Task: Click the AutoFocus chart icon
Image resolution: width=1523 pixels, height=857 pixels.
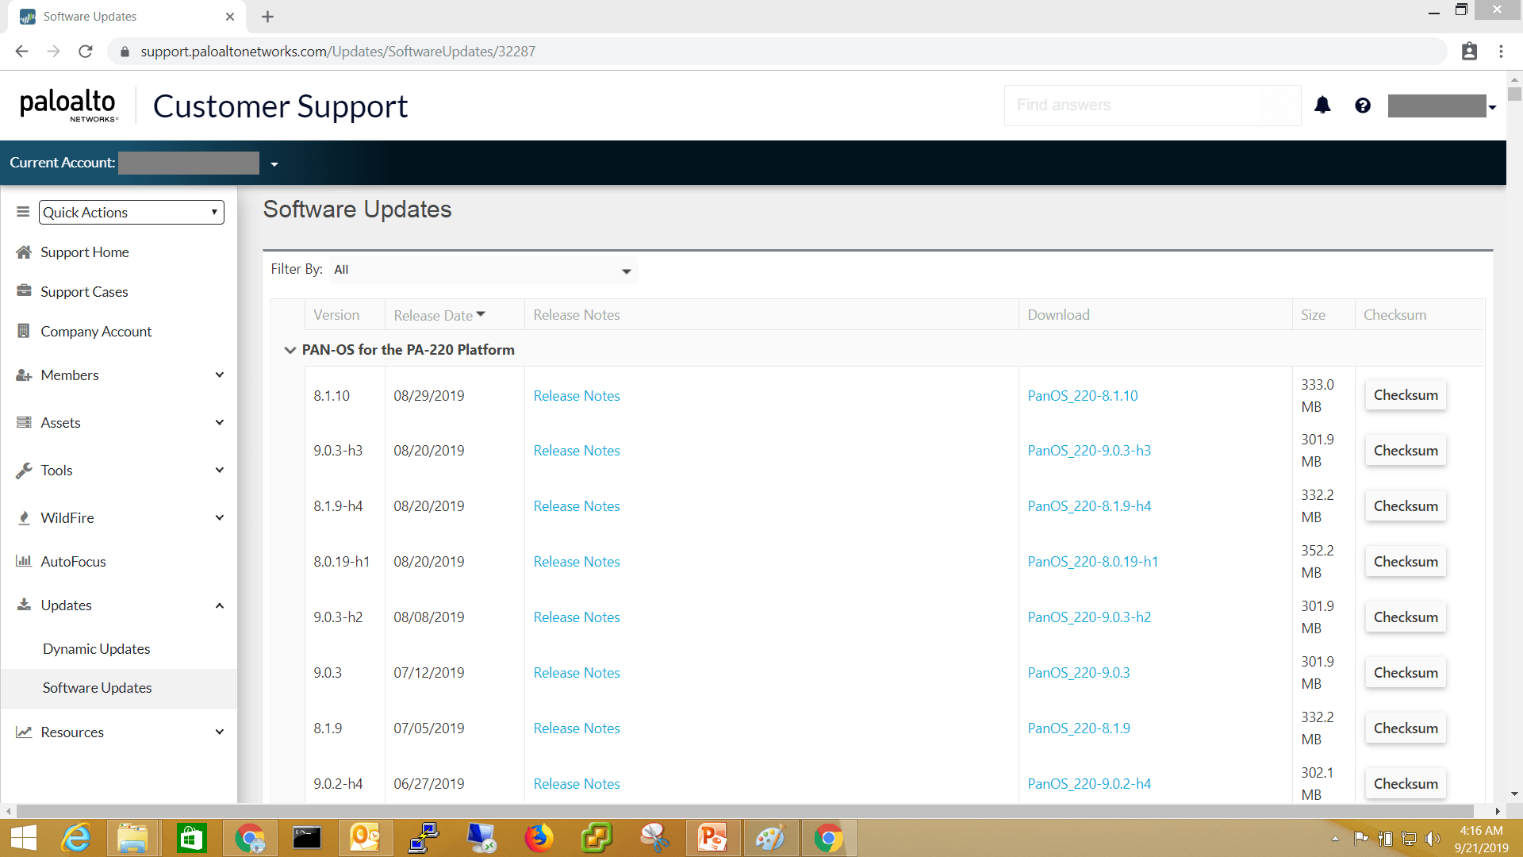Action: 23,561
